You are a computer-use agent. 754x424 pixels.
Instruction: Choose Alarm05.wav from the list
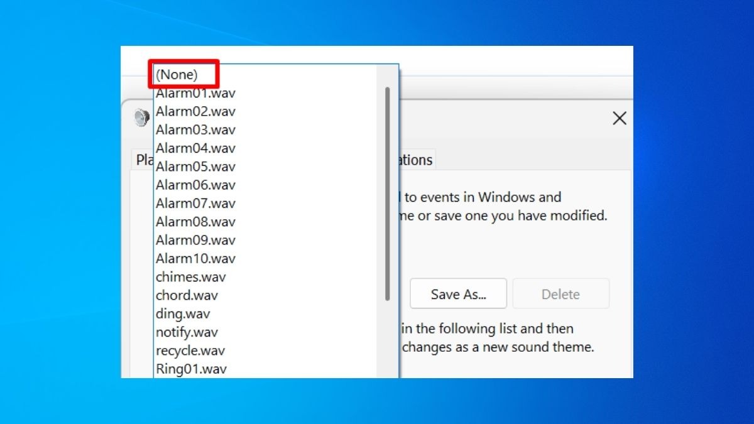pyautogui.click(x=195, y=166)
